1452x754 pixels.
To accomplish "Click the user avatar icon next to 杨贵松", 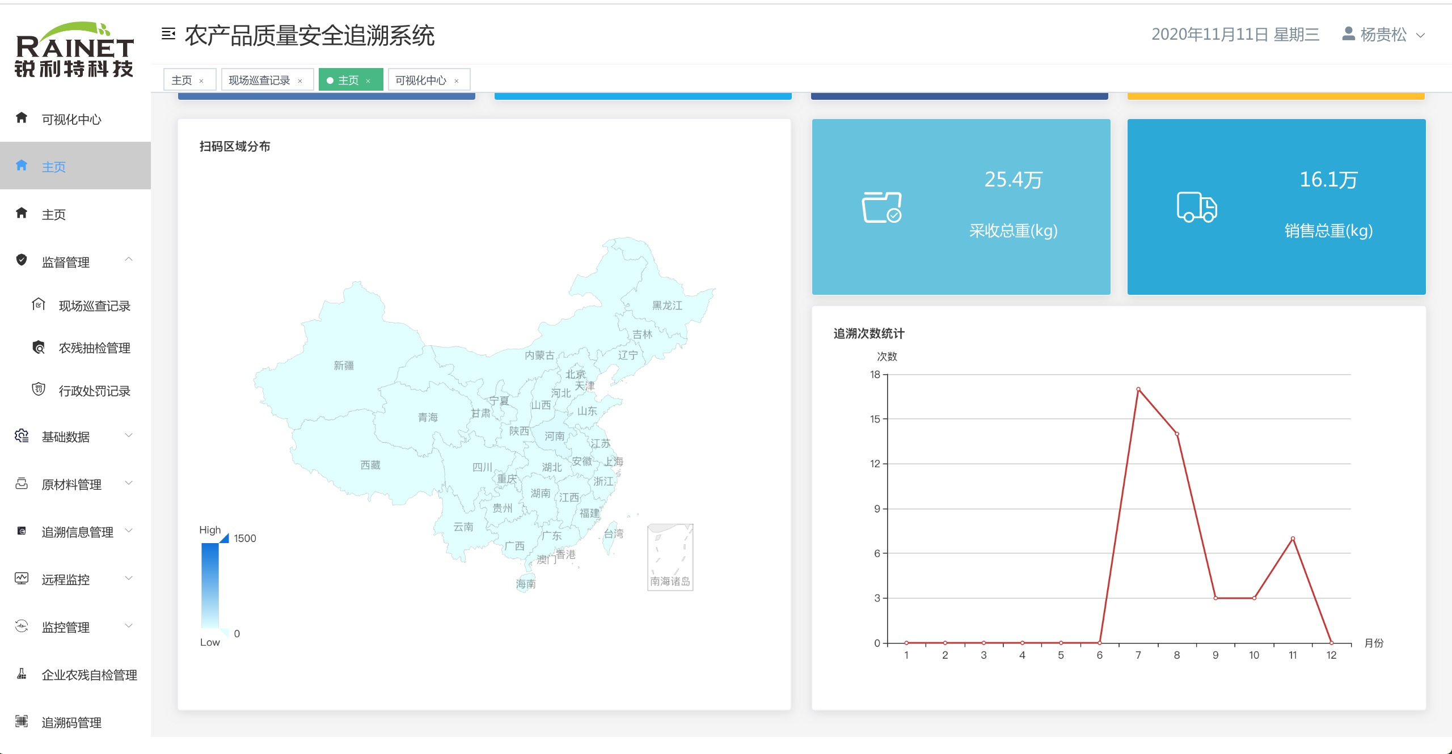I will [1349, 34].
